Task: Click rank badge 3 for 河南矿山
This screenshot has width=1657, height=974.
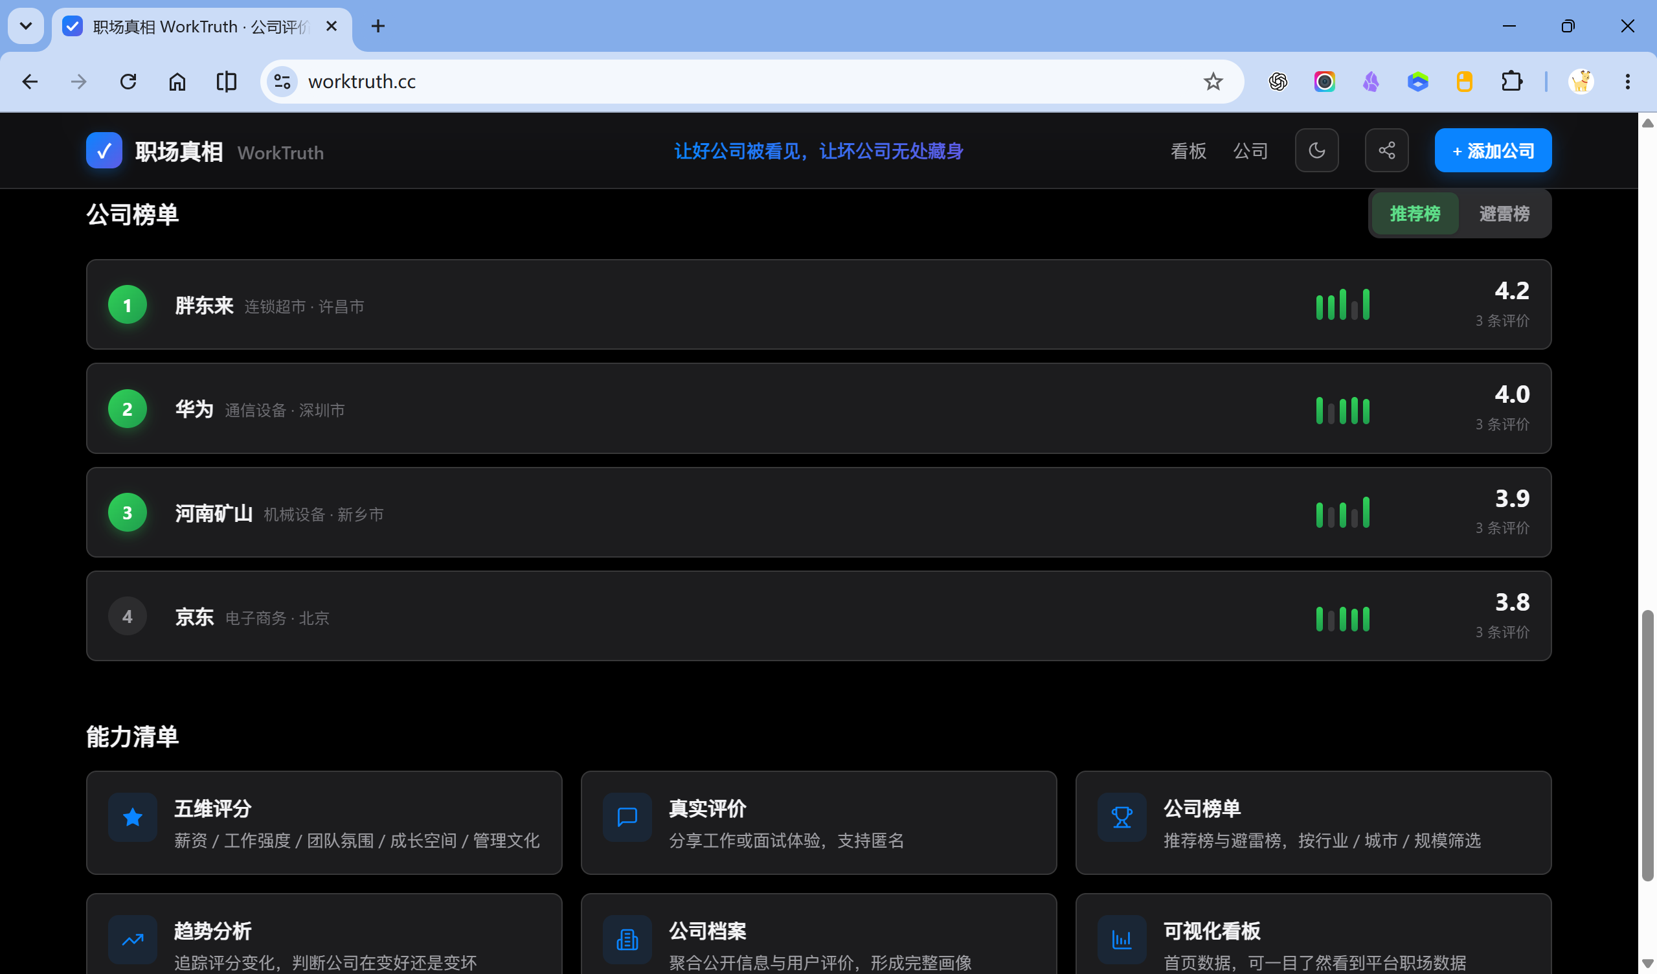Action: (127, 513)
